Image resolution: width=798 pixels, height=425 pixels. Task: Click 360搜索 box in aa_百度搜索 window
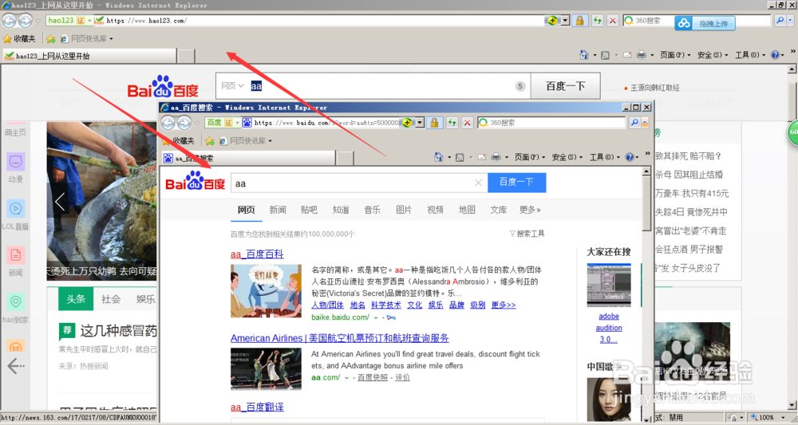tap(551, 123)
